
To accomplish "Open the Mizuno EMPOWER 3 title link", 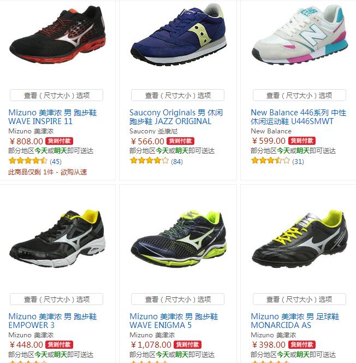I will (52, 321).
